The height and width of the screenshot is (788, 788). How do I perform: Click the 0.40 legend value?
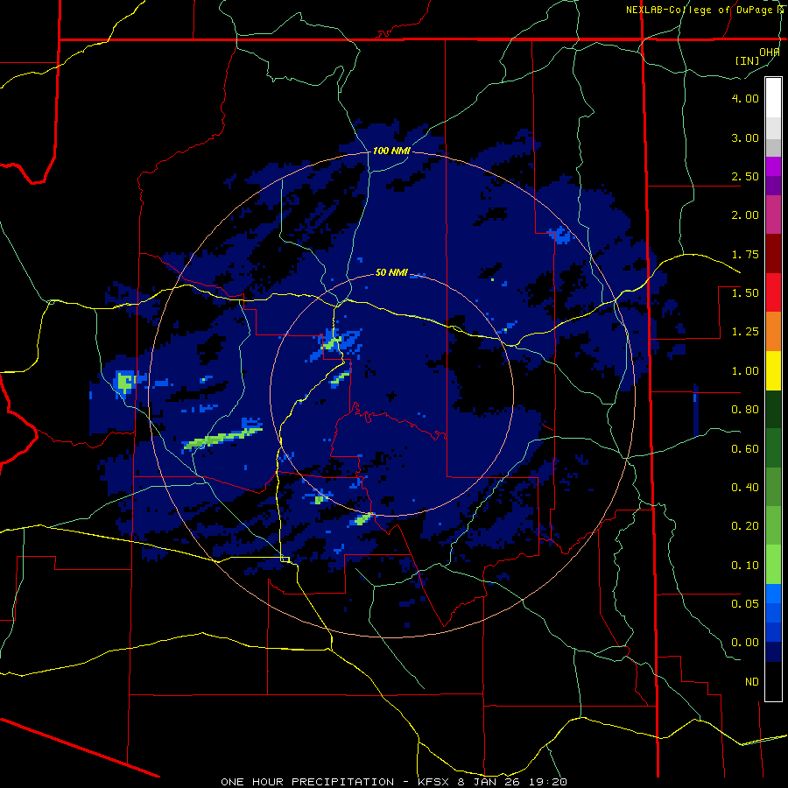click(x=745, y=488)
